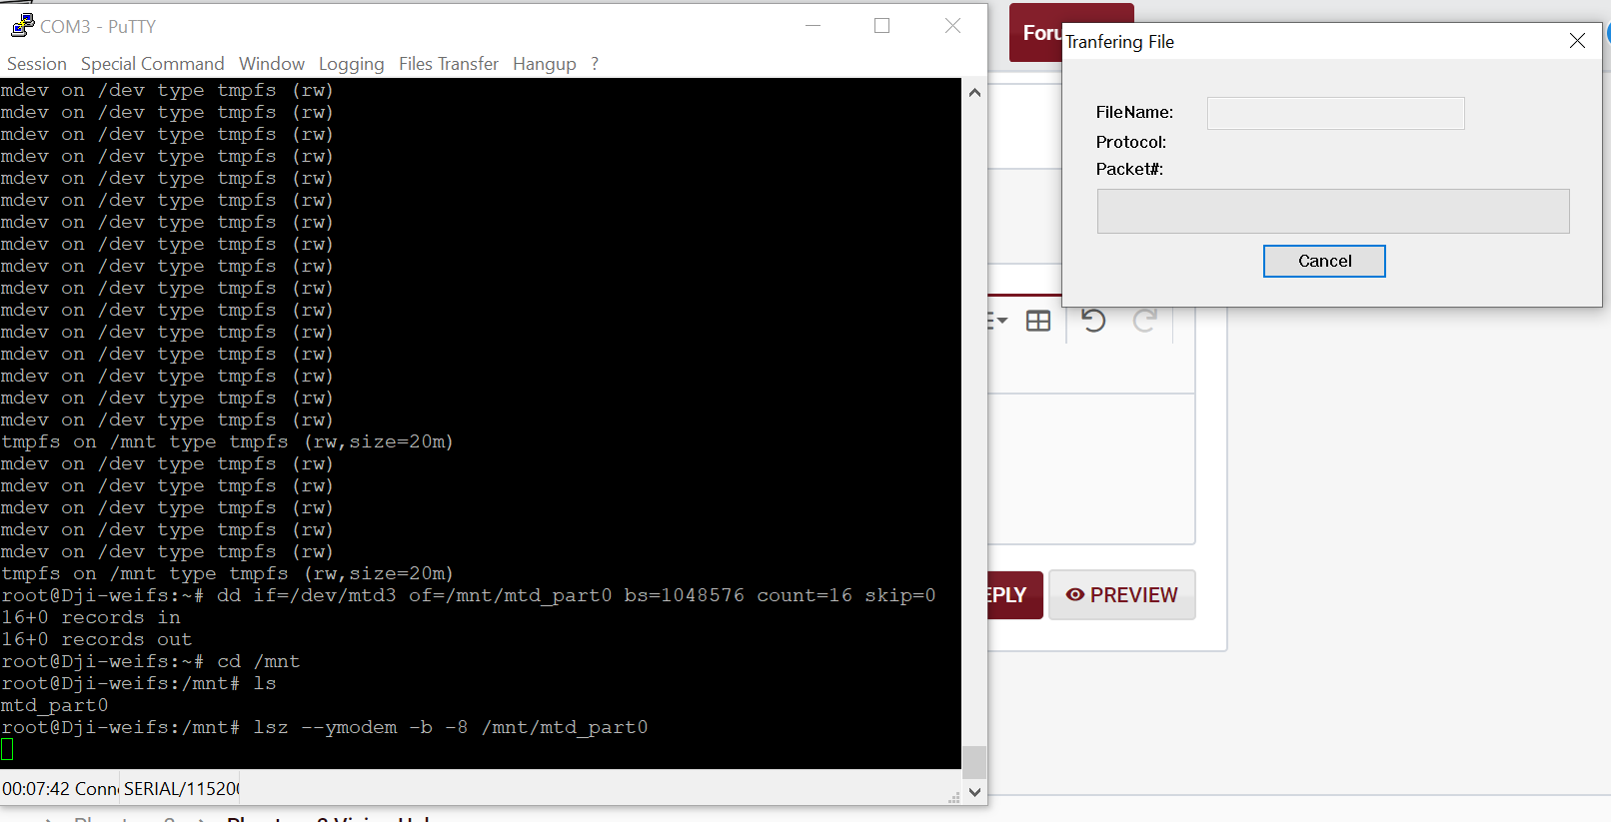Click the Packet# label in transfer dialog
This screenshot has height=822, width=1611.
(1129, 169)
